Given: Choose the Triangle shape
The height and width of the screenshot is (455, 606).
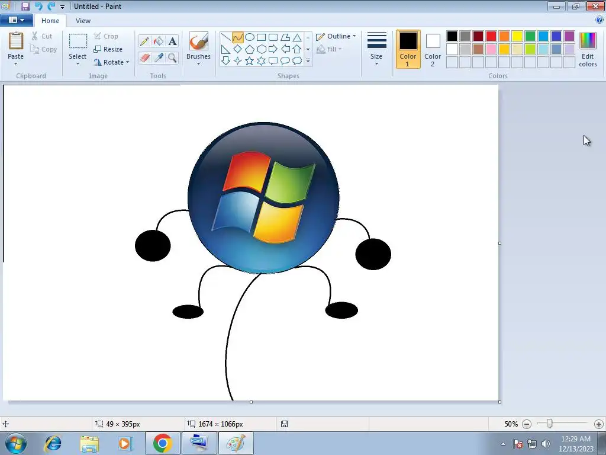Looking at the screenshot, I should point(297,37).
